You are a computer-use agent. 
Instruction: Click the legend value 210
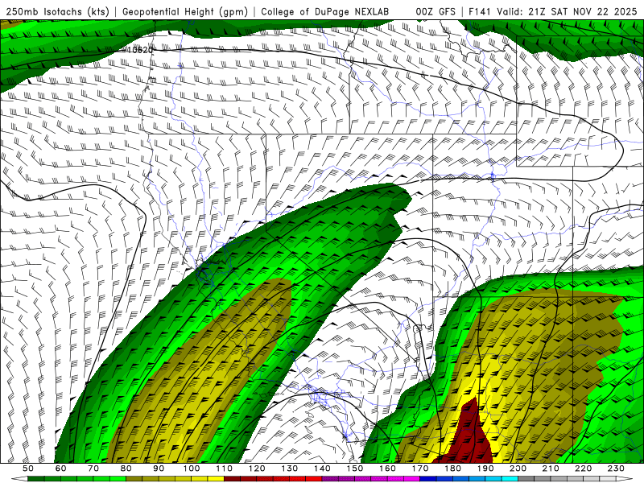(551, 469)
